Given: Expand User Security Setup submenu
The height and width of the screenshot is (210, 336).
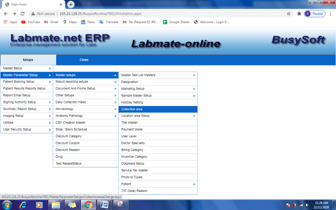Looking at the screenshot, I should [x=26, y=129].
